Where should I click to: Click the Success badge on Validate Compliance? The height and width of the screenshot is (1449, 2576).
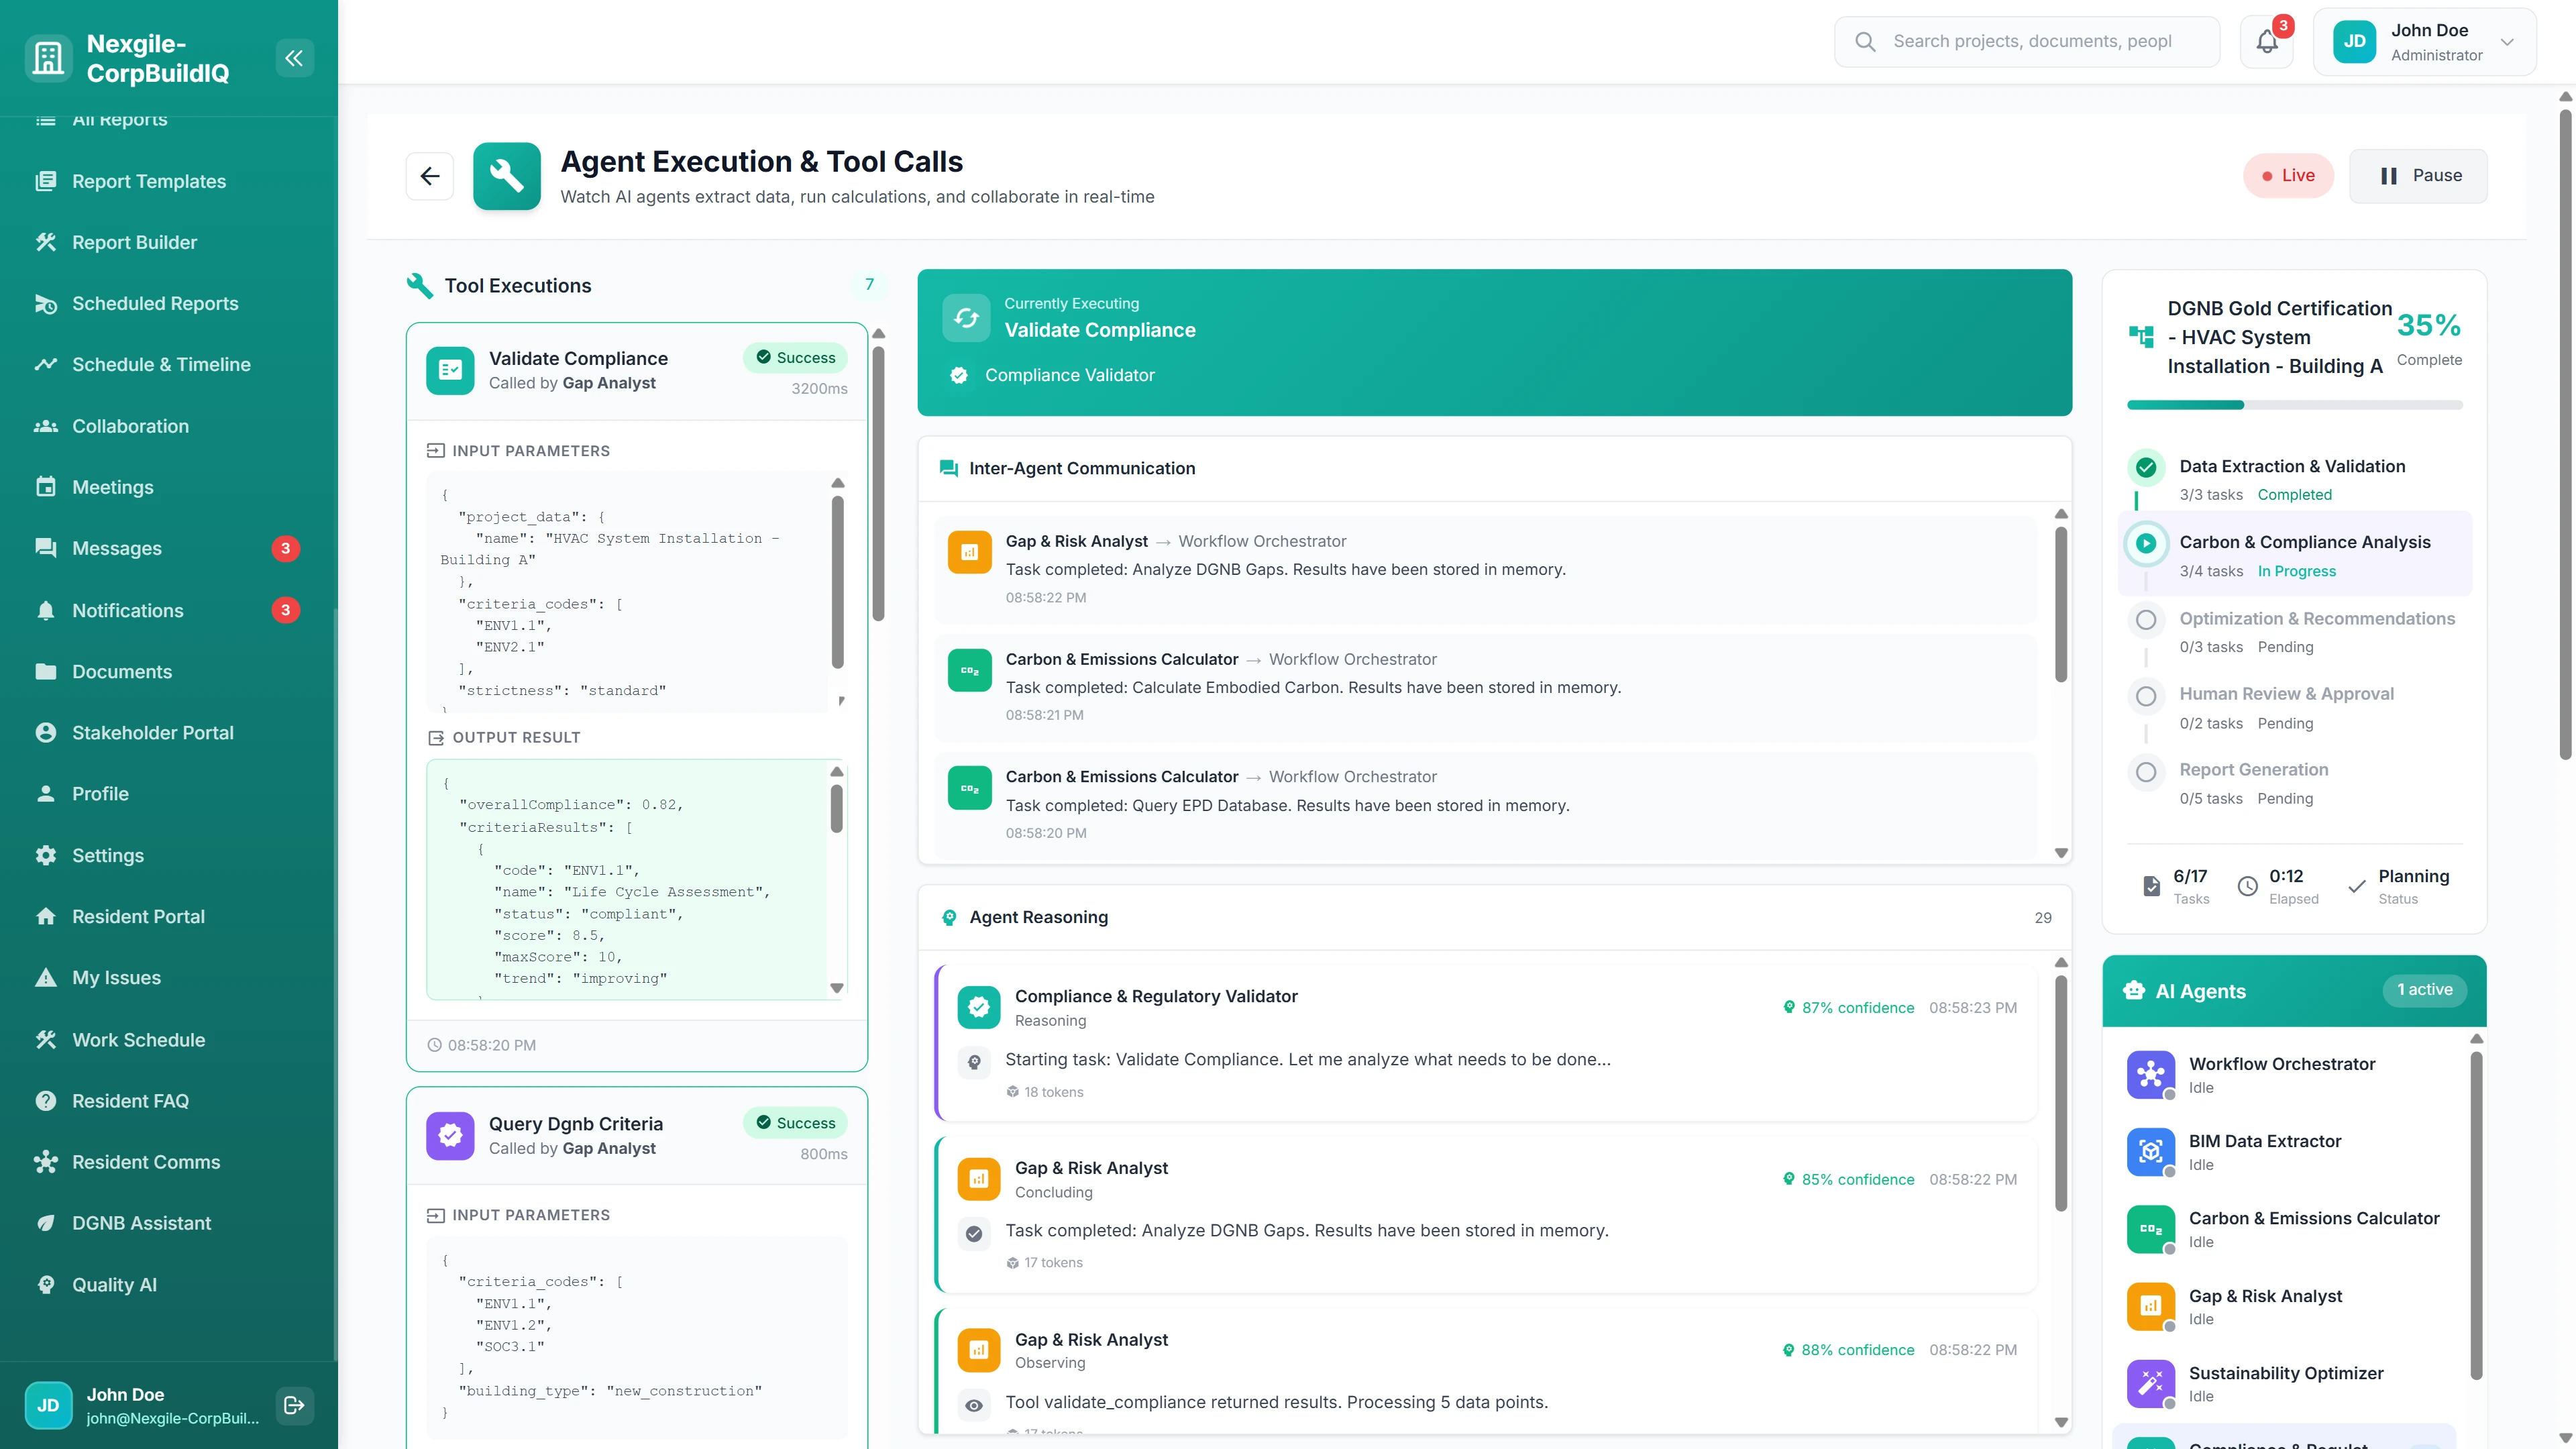click(x=795, y=357)
